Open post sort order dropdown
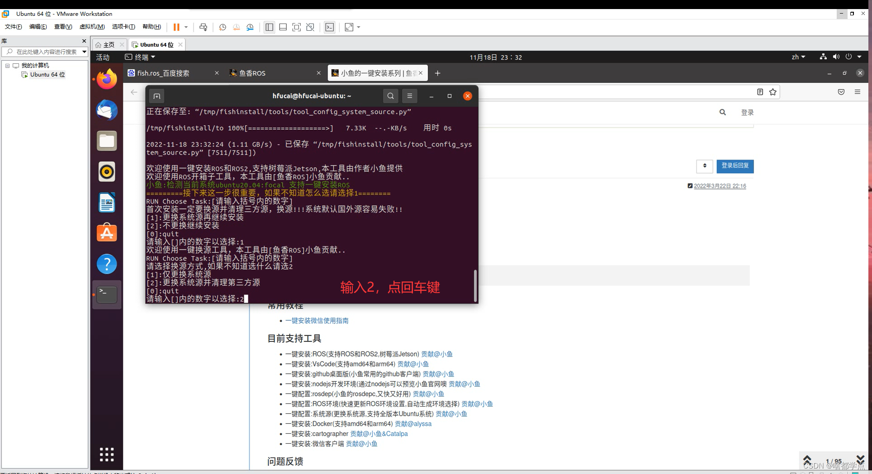Image resolution: width=872 pixels, height=474 pixels. pos(705,166)
